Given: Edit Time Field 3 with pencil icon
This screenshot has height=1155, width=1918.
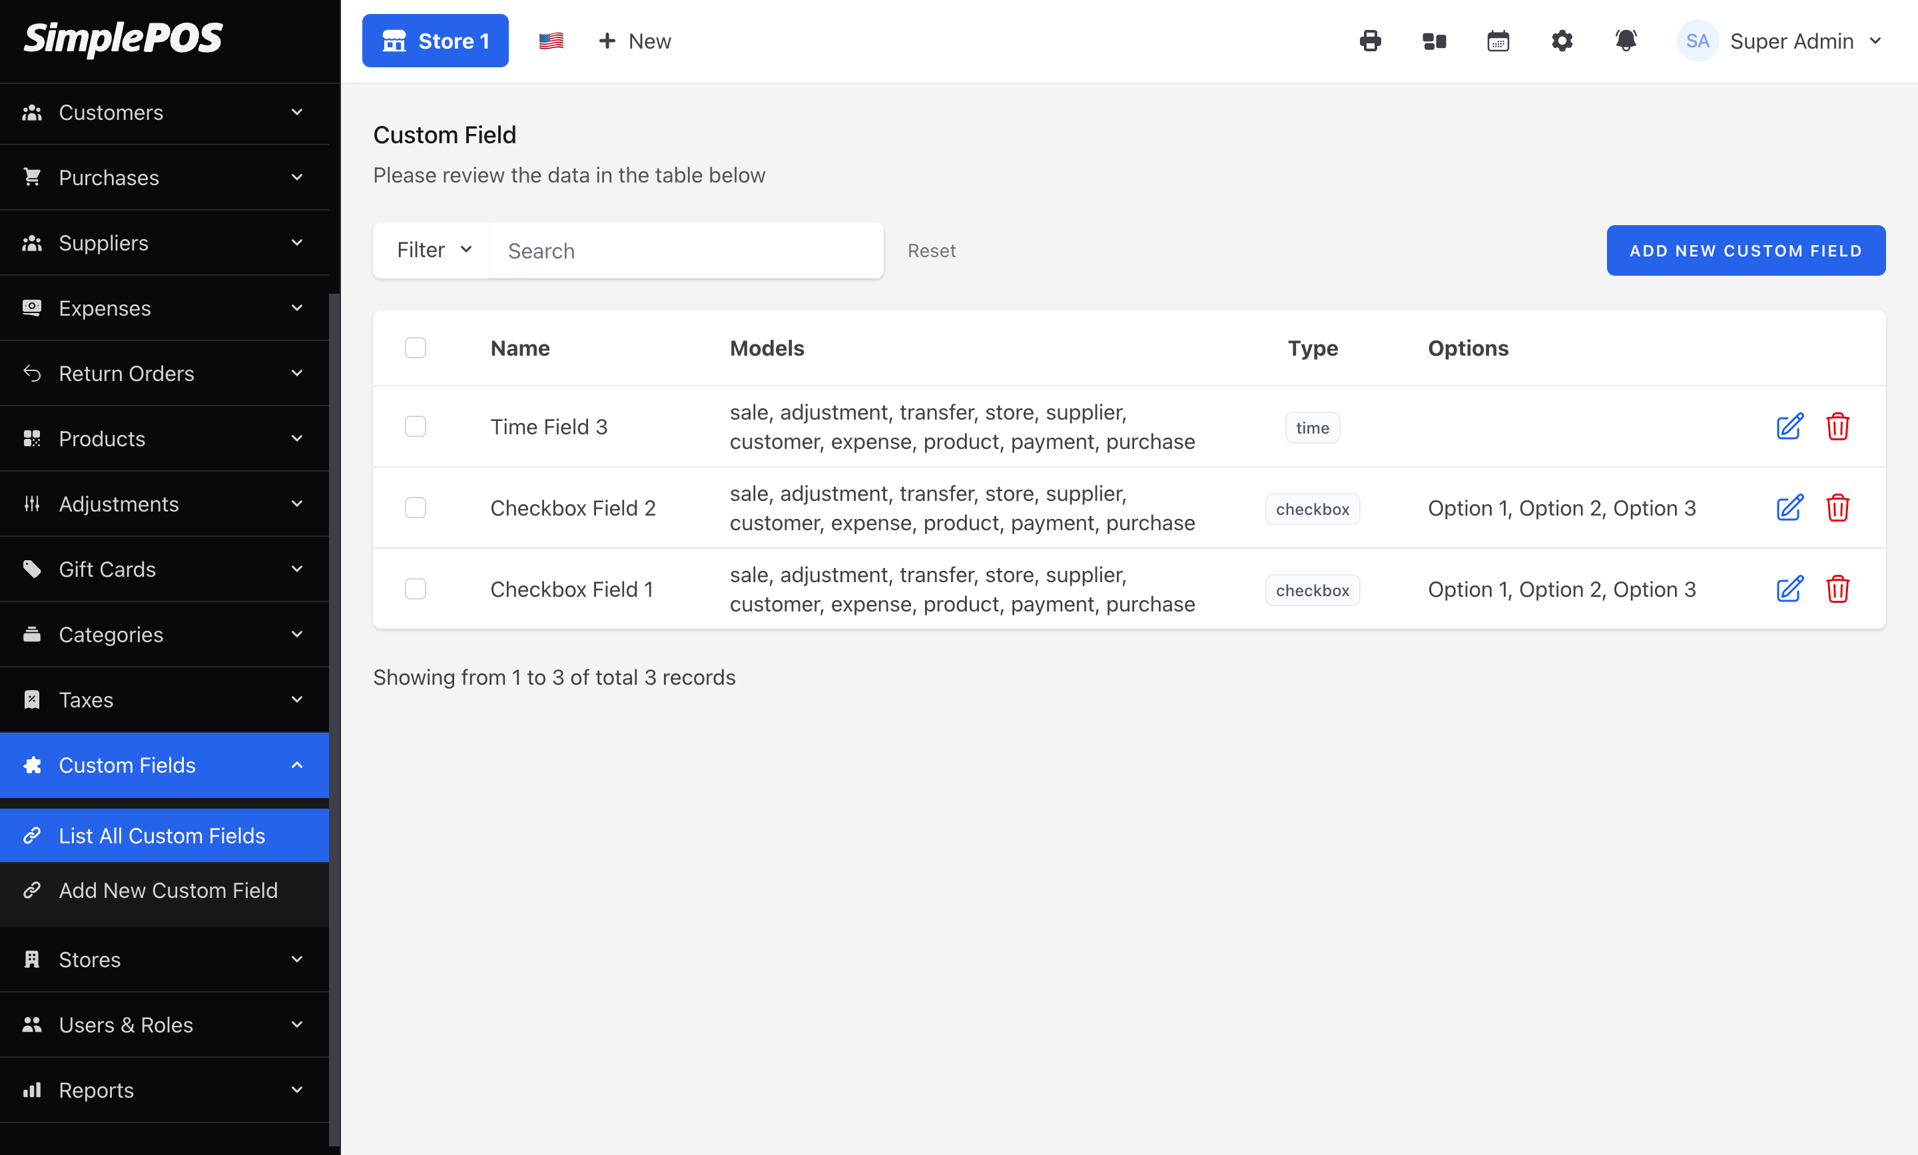Looking at the screenshot, I should 1789,426.
